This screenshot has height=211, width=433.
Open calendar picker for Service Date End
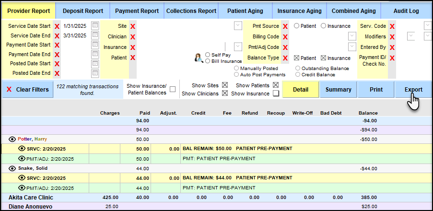click(x=95, y=35)
